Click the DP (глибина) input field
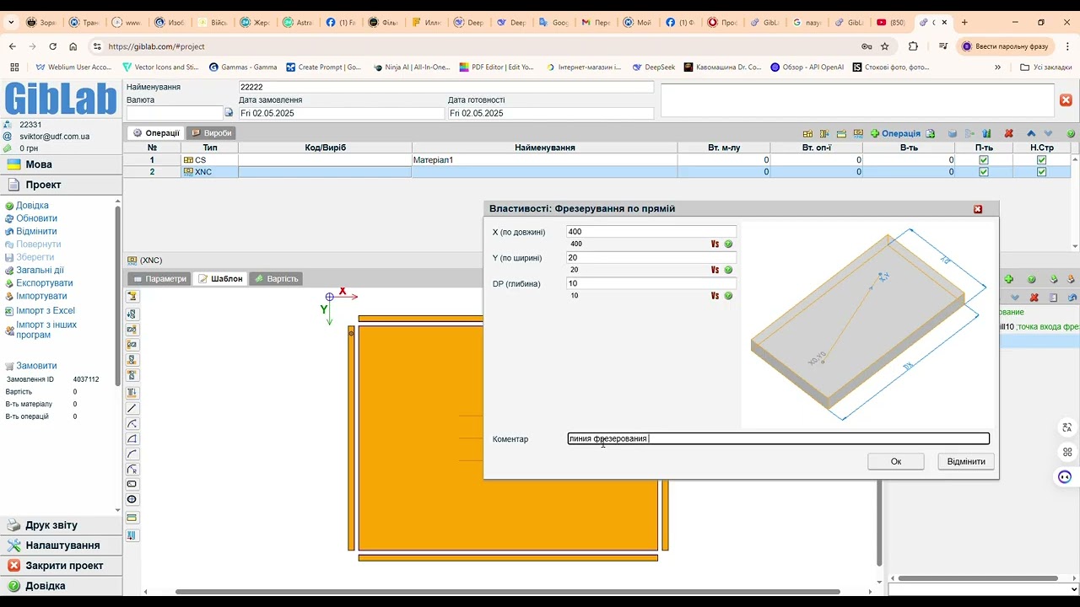The height and width of the screenshot is (607, 1080). [651, 284]
